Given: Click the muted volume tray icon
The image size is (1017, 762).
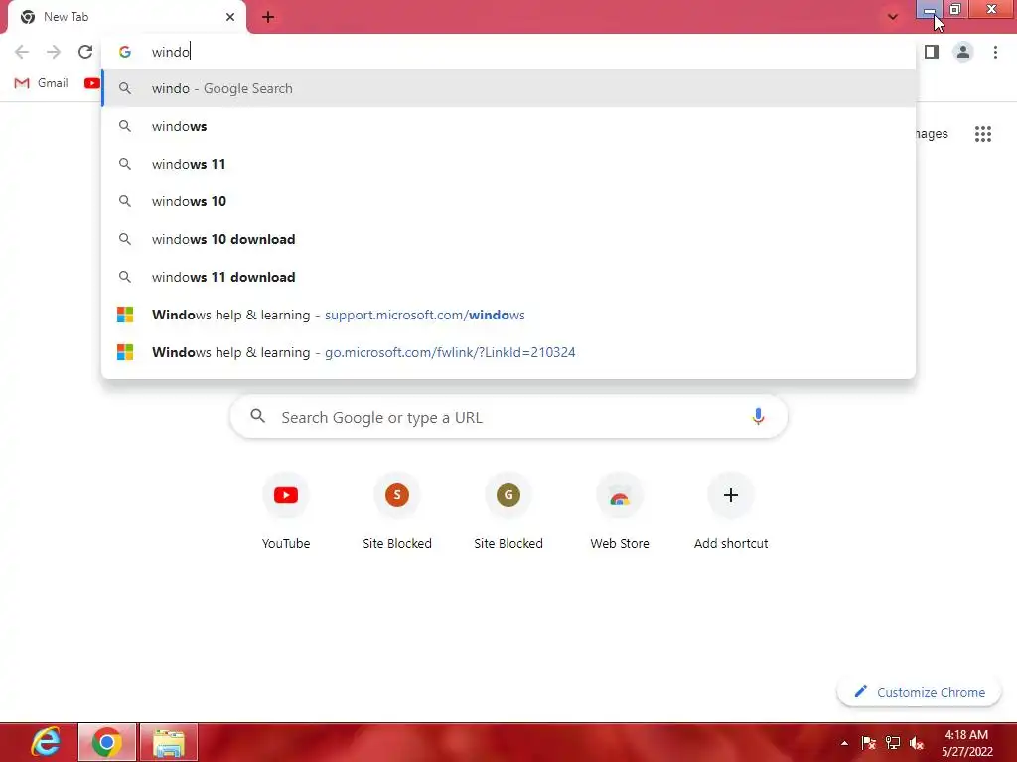Looking at the screenshot, I should point(917,743).
